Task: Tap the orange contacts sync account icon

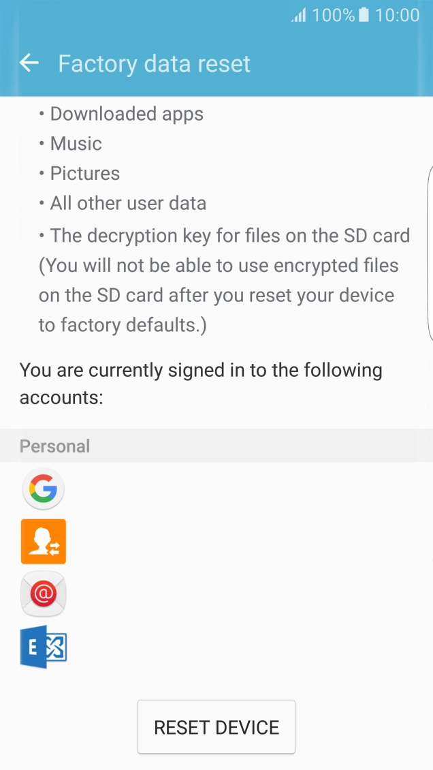Action: [44, 542]
